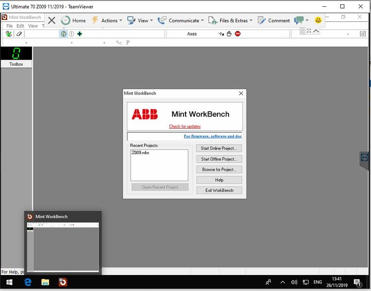Open the TeamViewer Home tab
The image size is (371, 291).
[x=73, y=20]
